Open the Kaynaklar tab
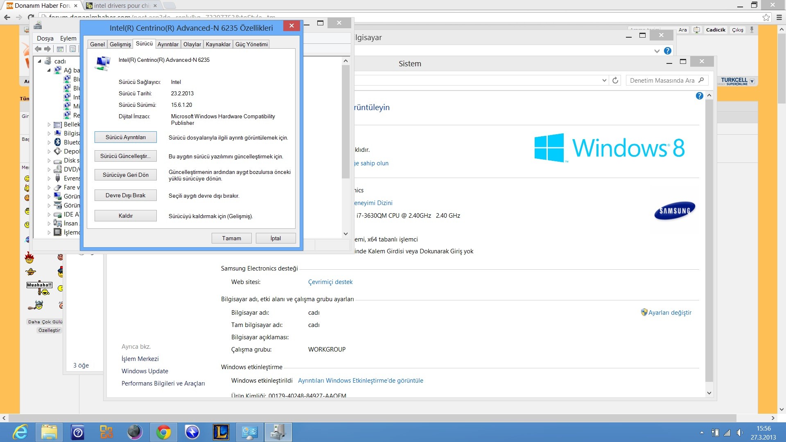 (x=218, y=44)
